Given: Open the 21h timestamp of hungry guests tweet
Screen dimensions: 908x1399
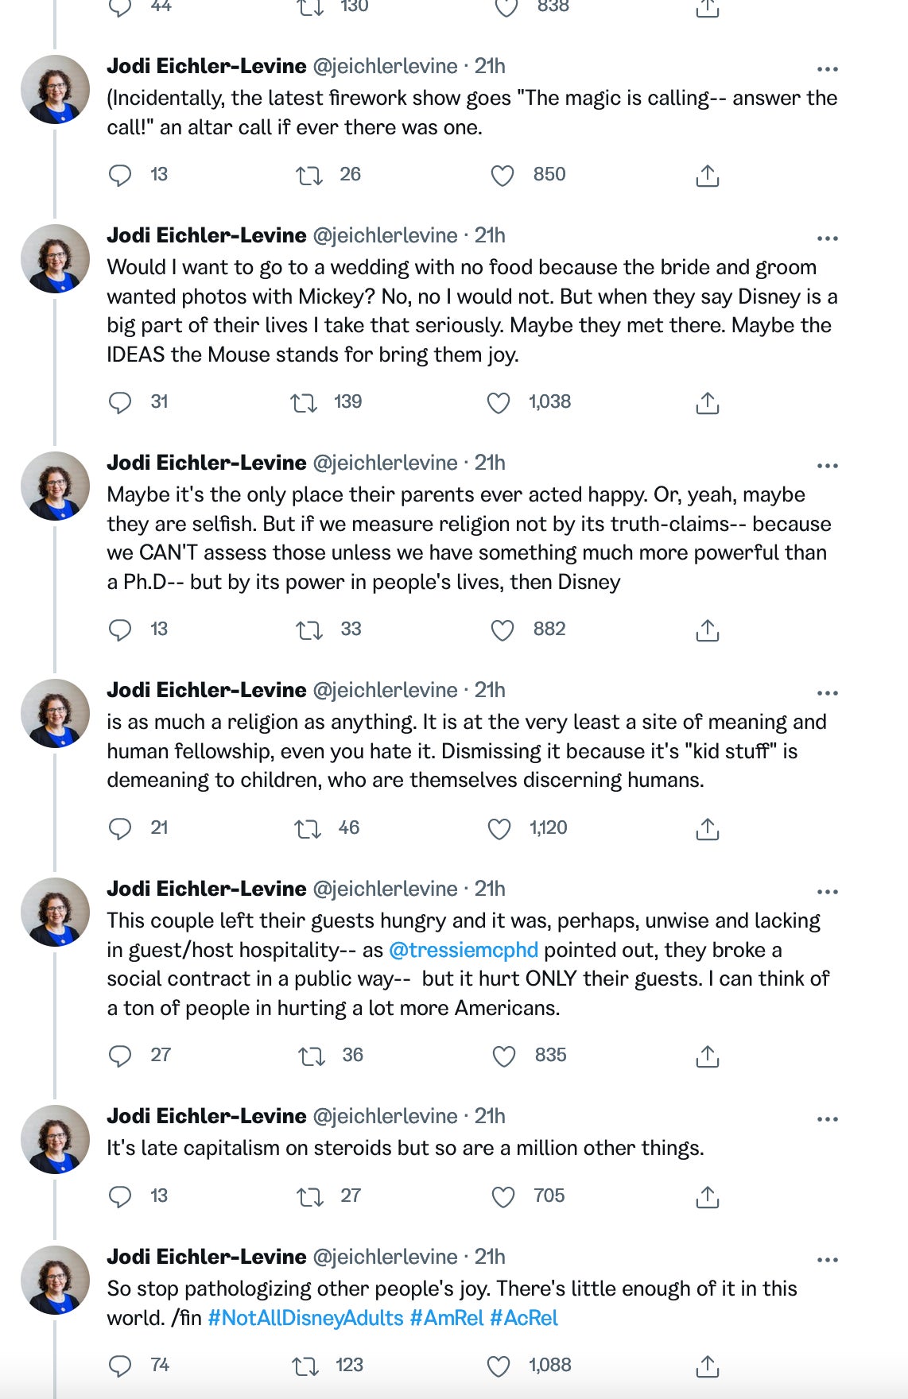Looking at the screenshot, I should [490, 889].
